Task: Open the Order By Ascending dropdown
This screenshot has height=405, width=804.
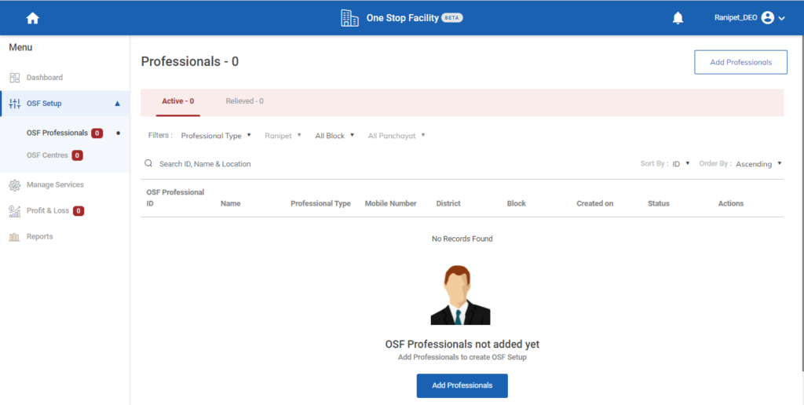Action: click(x=758, y=164)
